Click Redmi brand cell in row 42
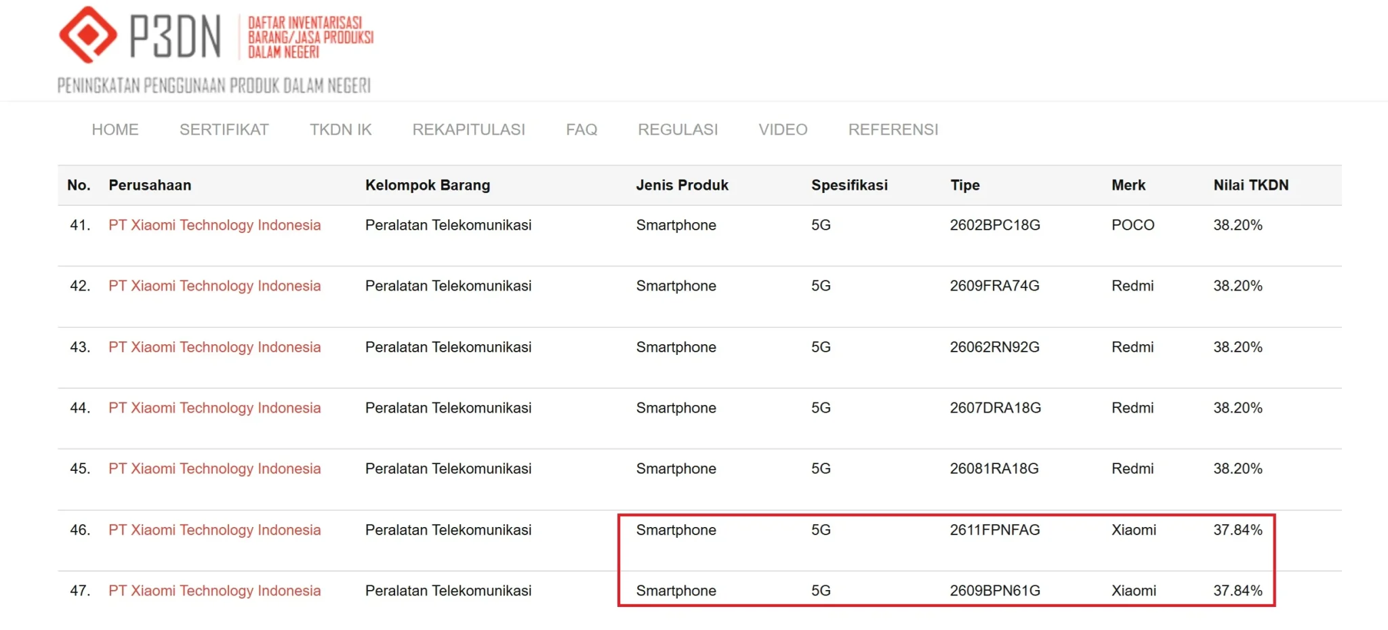1388x630 pixels. click(1132, 286)
